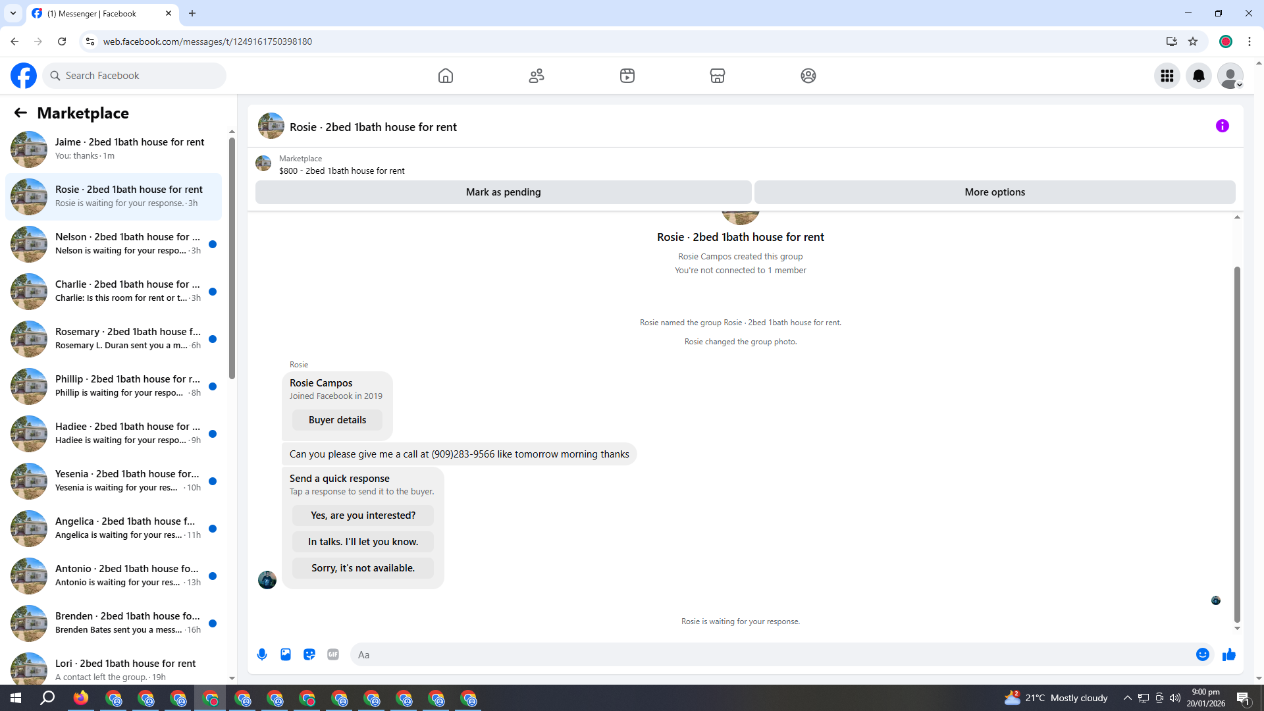1264x711 pixels.
Task: Click the phone number message from Rosie
Action: tap(459, 454)
